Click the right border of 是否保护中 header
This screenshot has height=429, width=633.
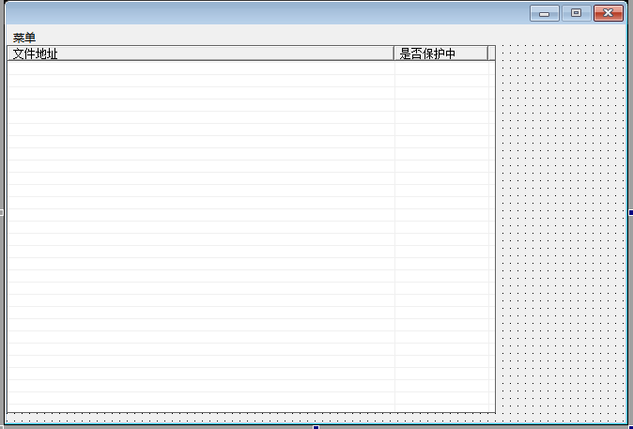click(x=488, y=54)
